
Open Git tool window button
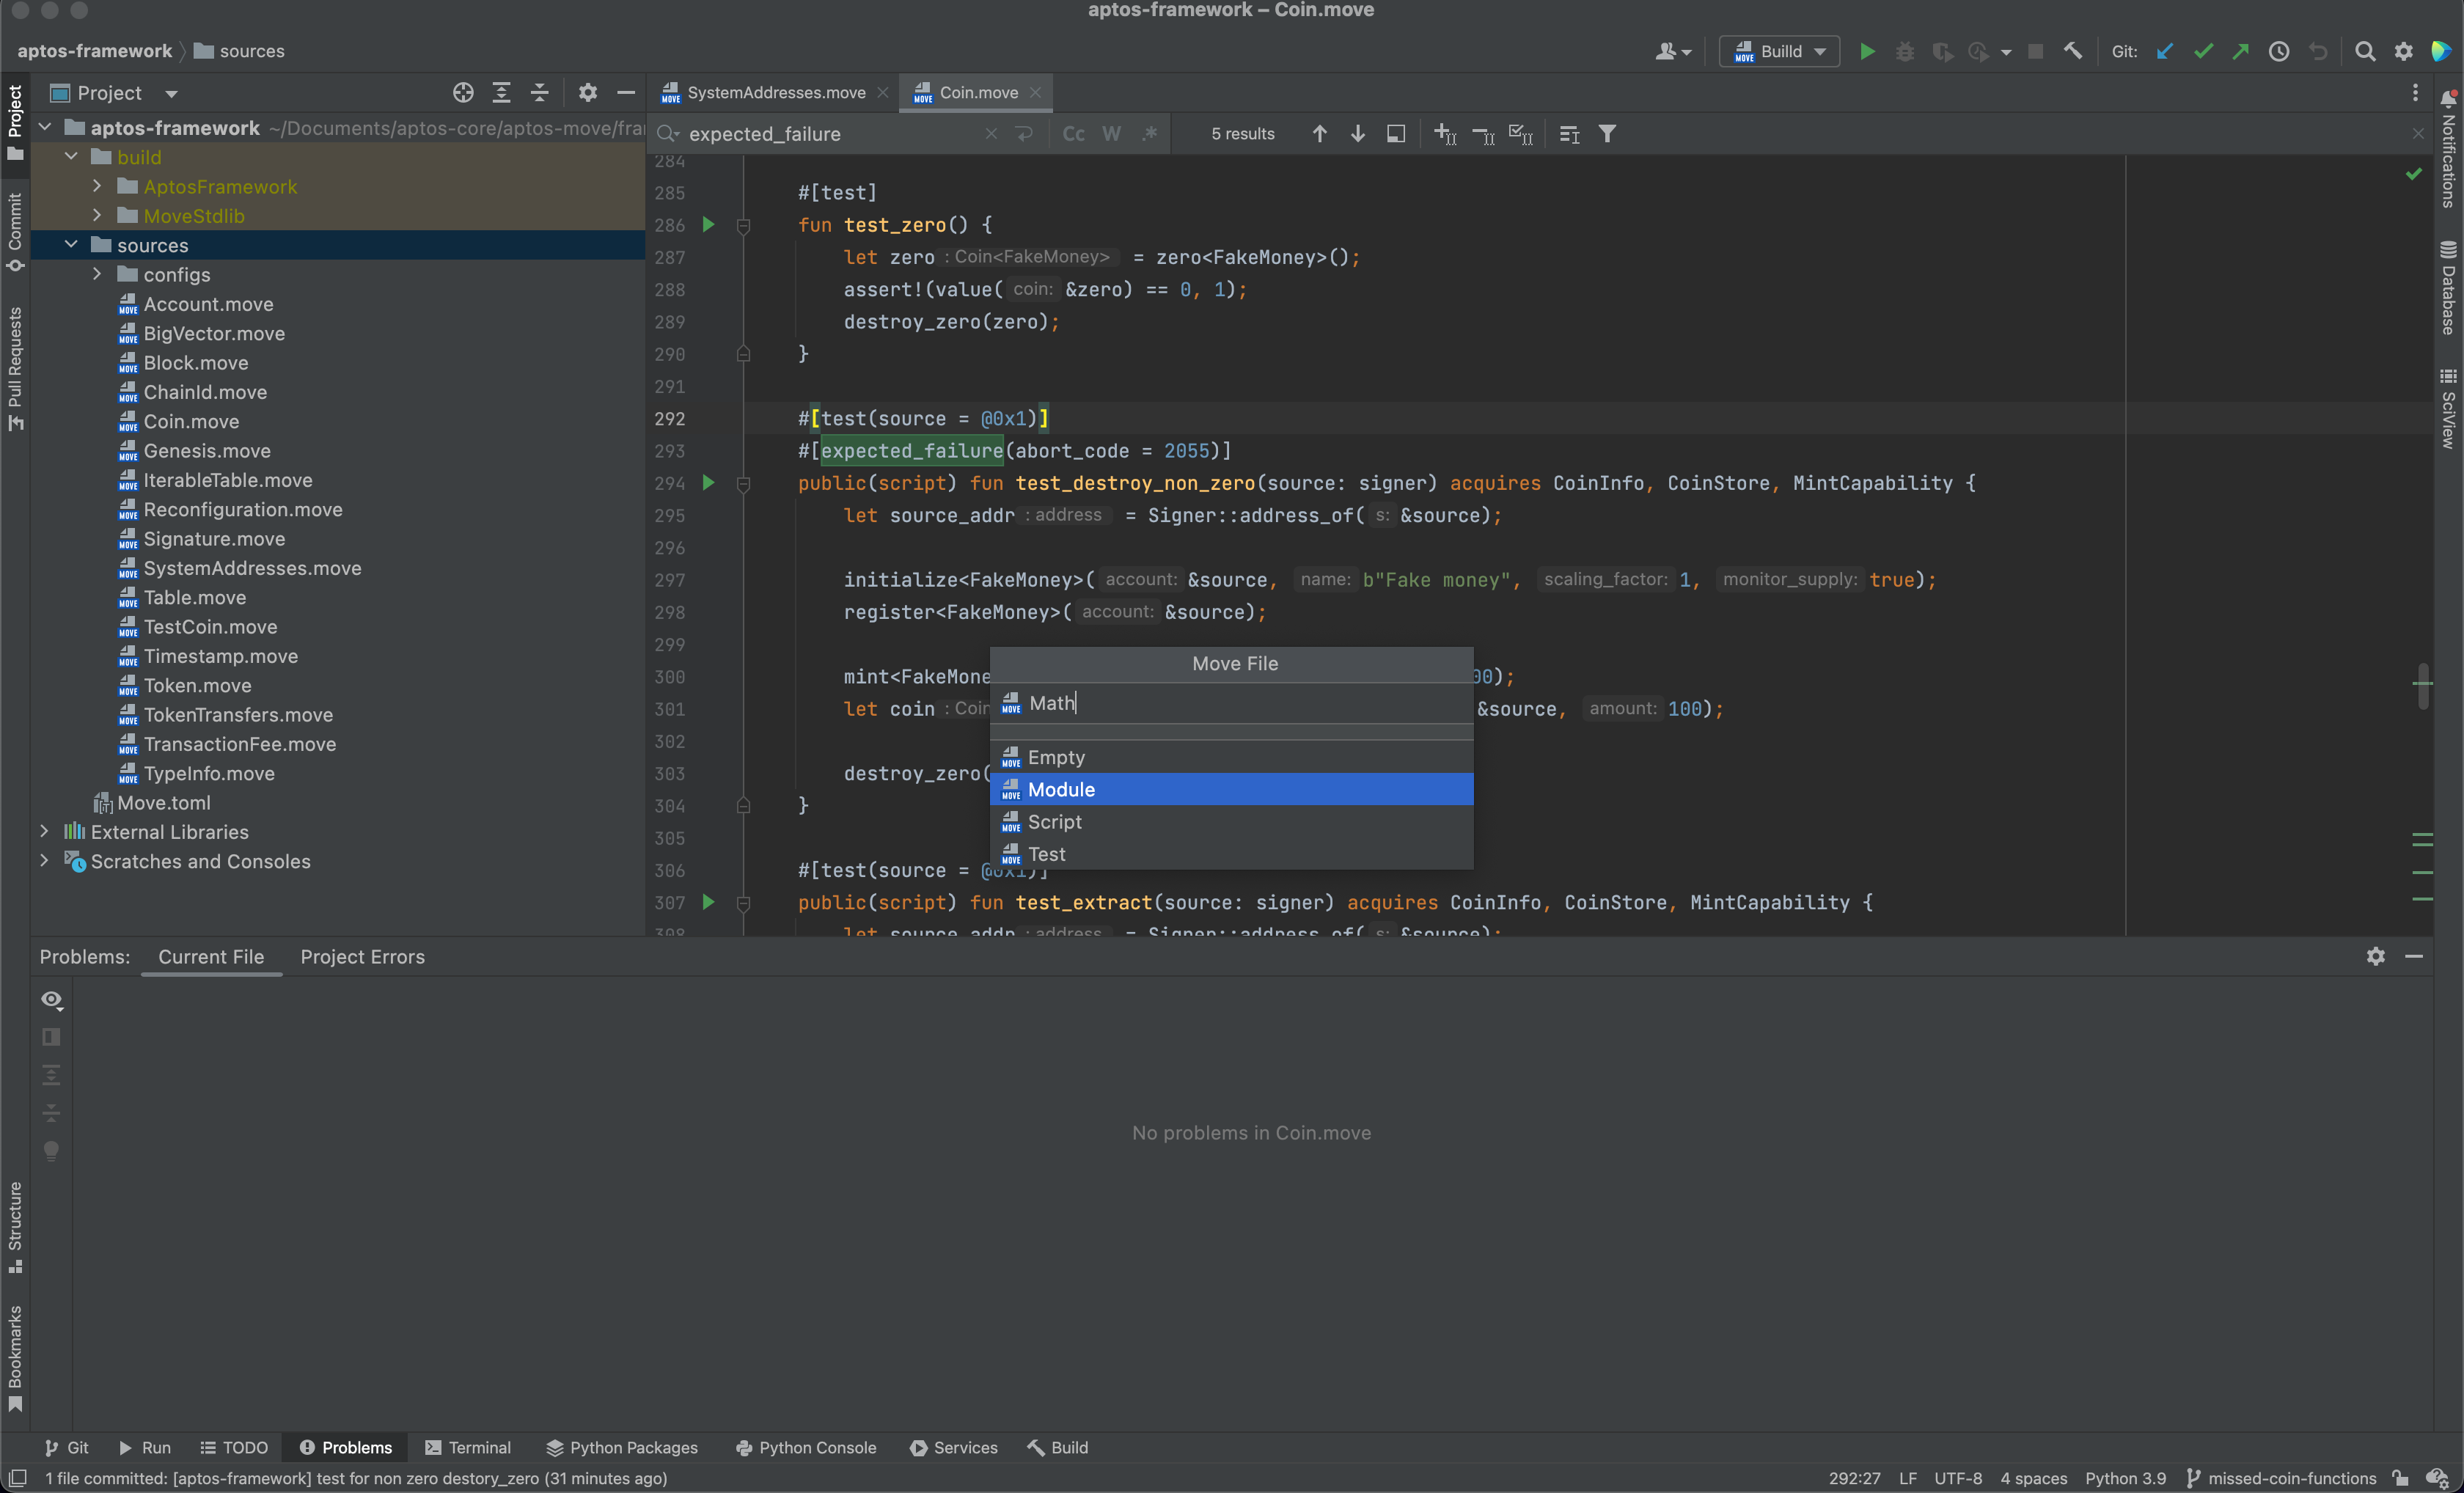[67, 1448]
